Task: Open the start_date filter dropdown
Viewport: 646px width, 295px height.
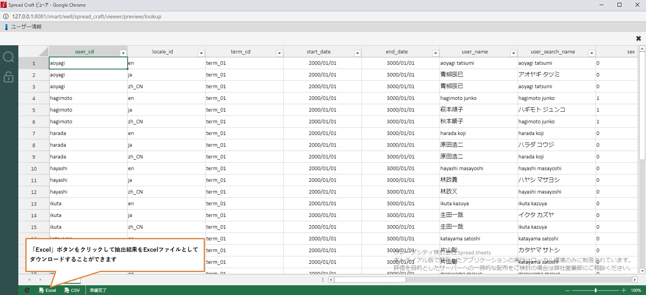Action: pyautogui.click(x=358, y=53)
